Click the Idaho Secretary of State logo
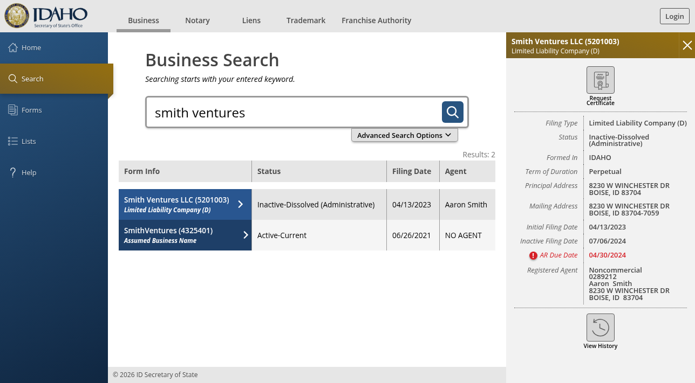 (x=46, y=16)
